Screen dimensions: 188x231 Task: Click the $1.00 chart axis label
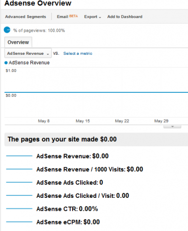click(11, 71)
